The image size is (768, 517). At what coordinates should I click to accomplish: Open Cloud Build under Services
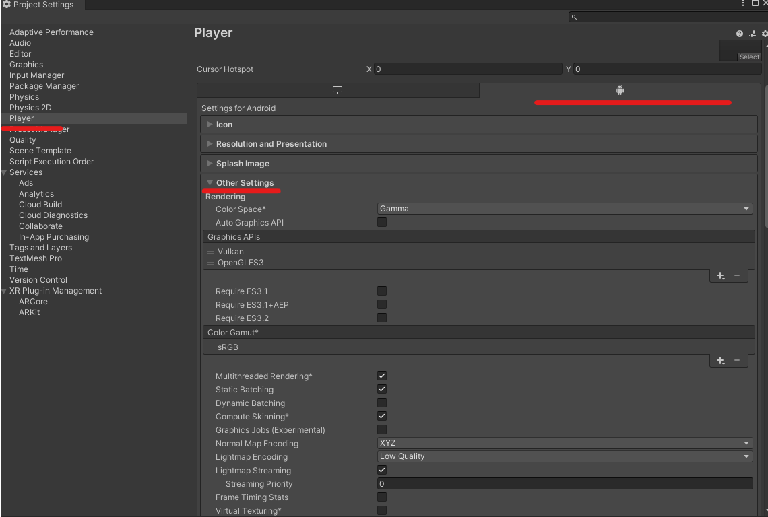[40, 205]
